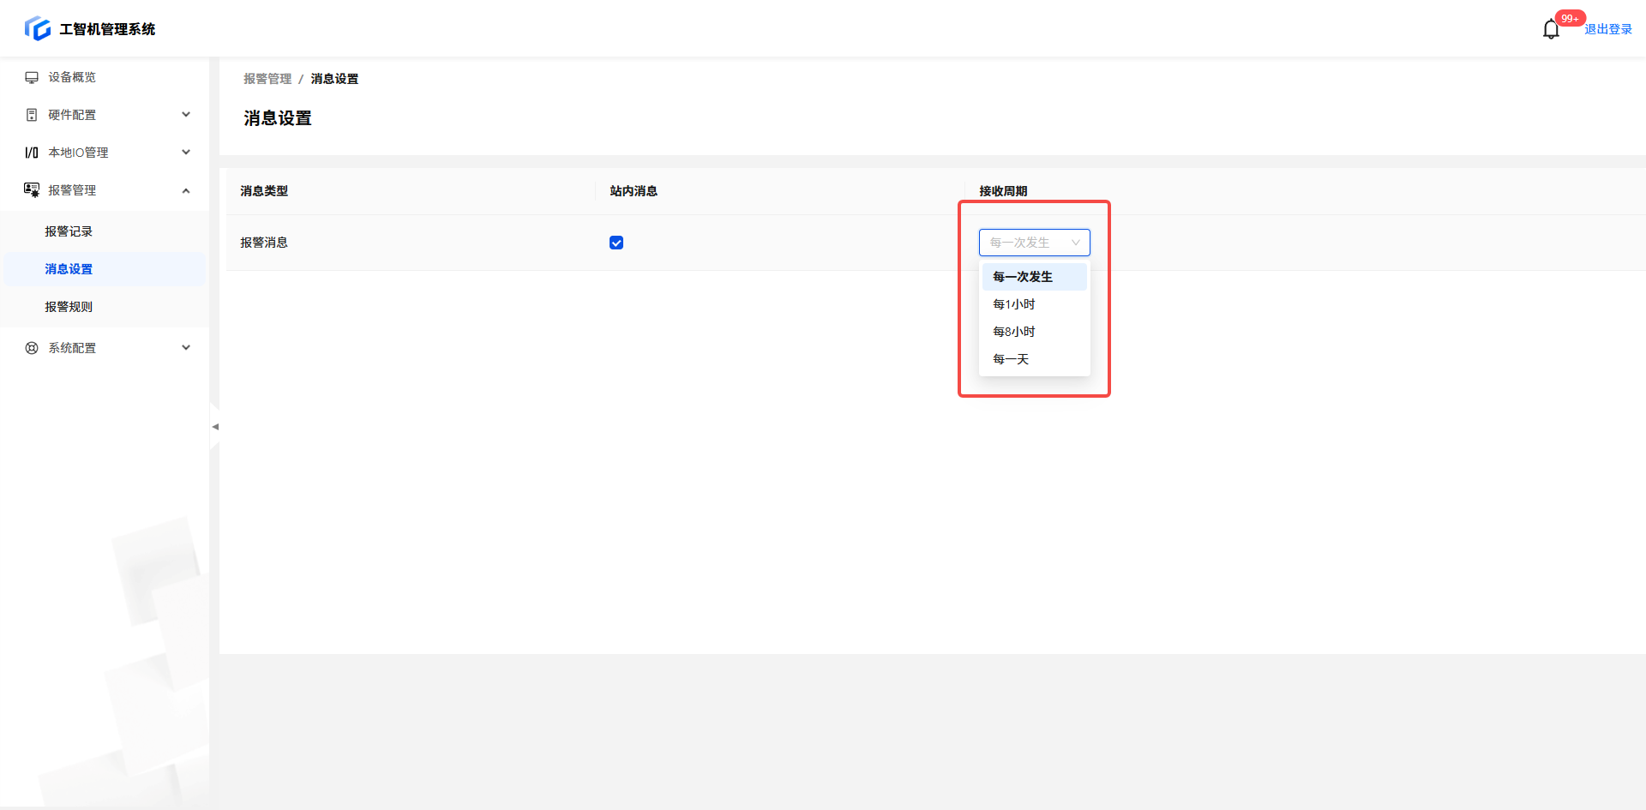Click the 退出登录 link

(1607, 29)
